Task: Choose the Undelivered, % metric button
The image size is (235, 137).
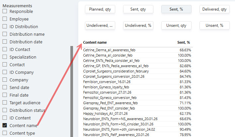Action: click(x=138, y=25)
